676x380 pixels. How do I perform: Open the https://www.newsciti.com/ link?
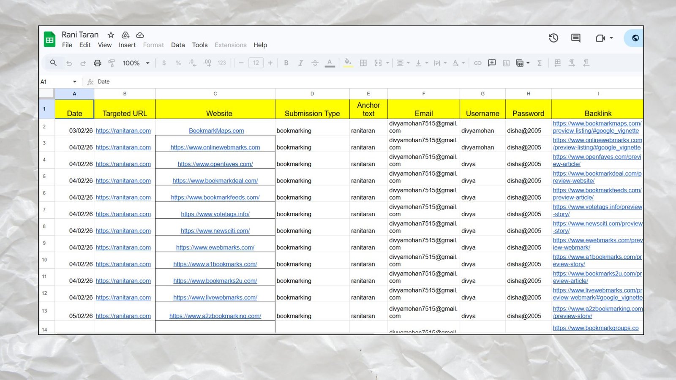click(215, 231)
